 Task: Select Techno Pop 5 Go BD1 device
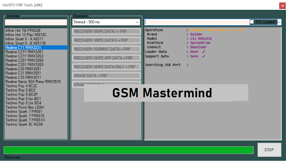(x=36, y=99)
